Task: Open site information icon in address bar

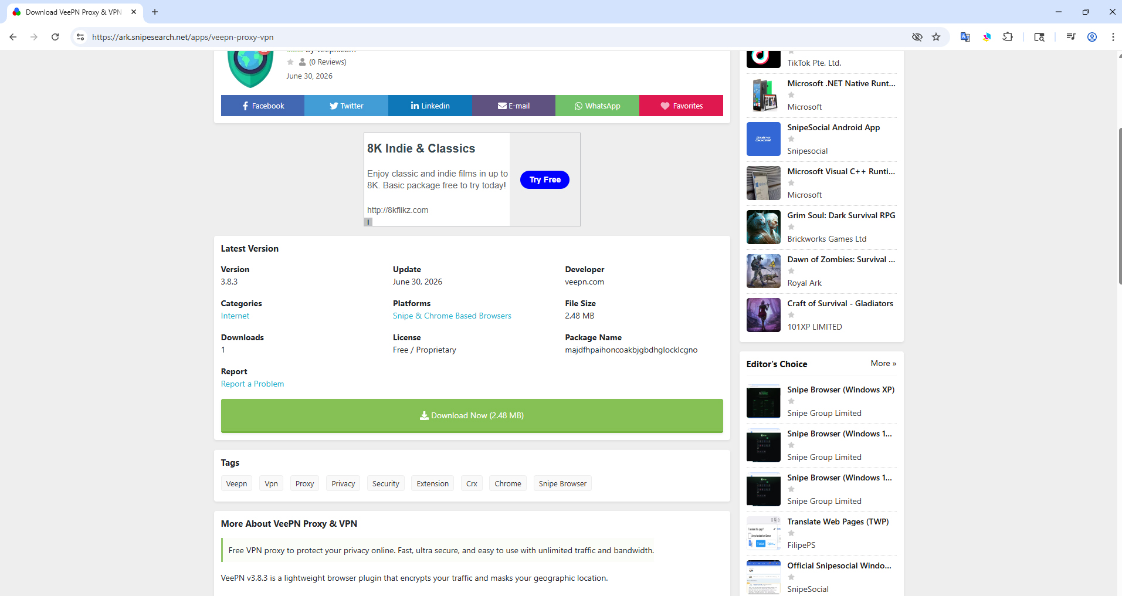Action: [80, 37]
